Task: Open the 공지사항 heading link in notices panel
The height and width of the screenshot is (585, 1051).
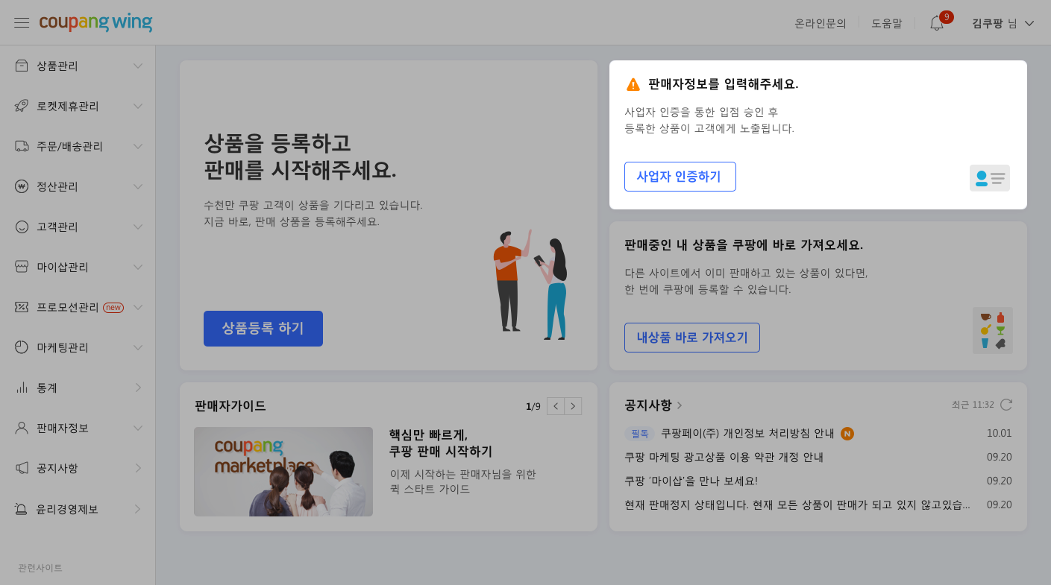Action: tap(653, 405)
